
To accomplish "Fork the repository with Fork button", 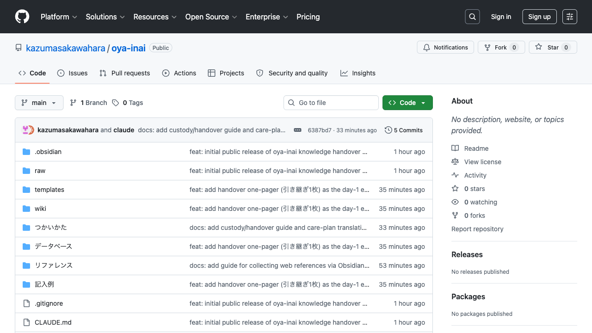I will point(501,47).
